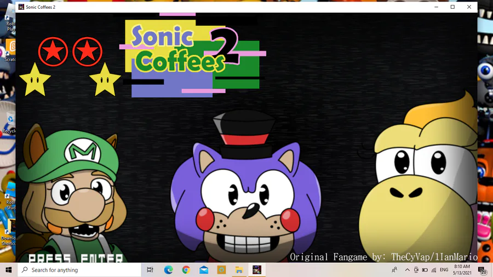Click the left yellow smiling star

[35, 80]
